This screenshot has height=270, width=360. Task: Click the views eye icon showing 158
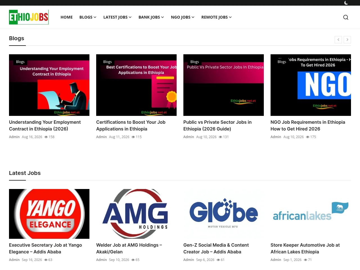(46, 137)
